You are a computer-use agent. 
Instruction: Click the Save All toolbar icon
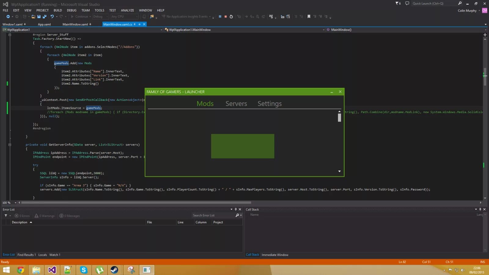[x=44, y=16]
